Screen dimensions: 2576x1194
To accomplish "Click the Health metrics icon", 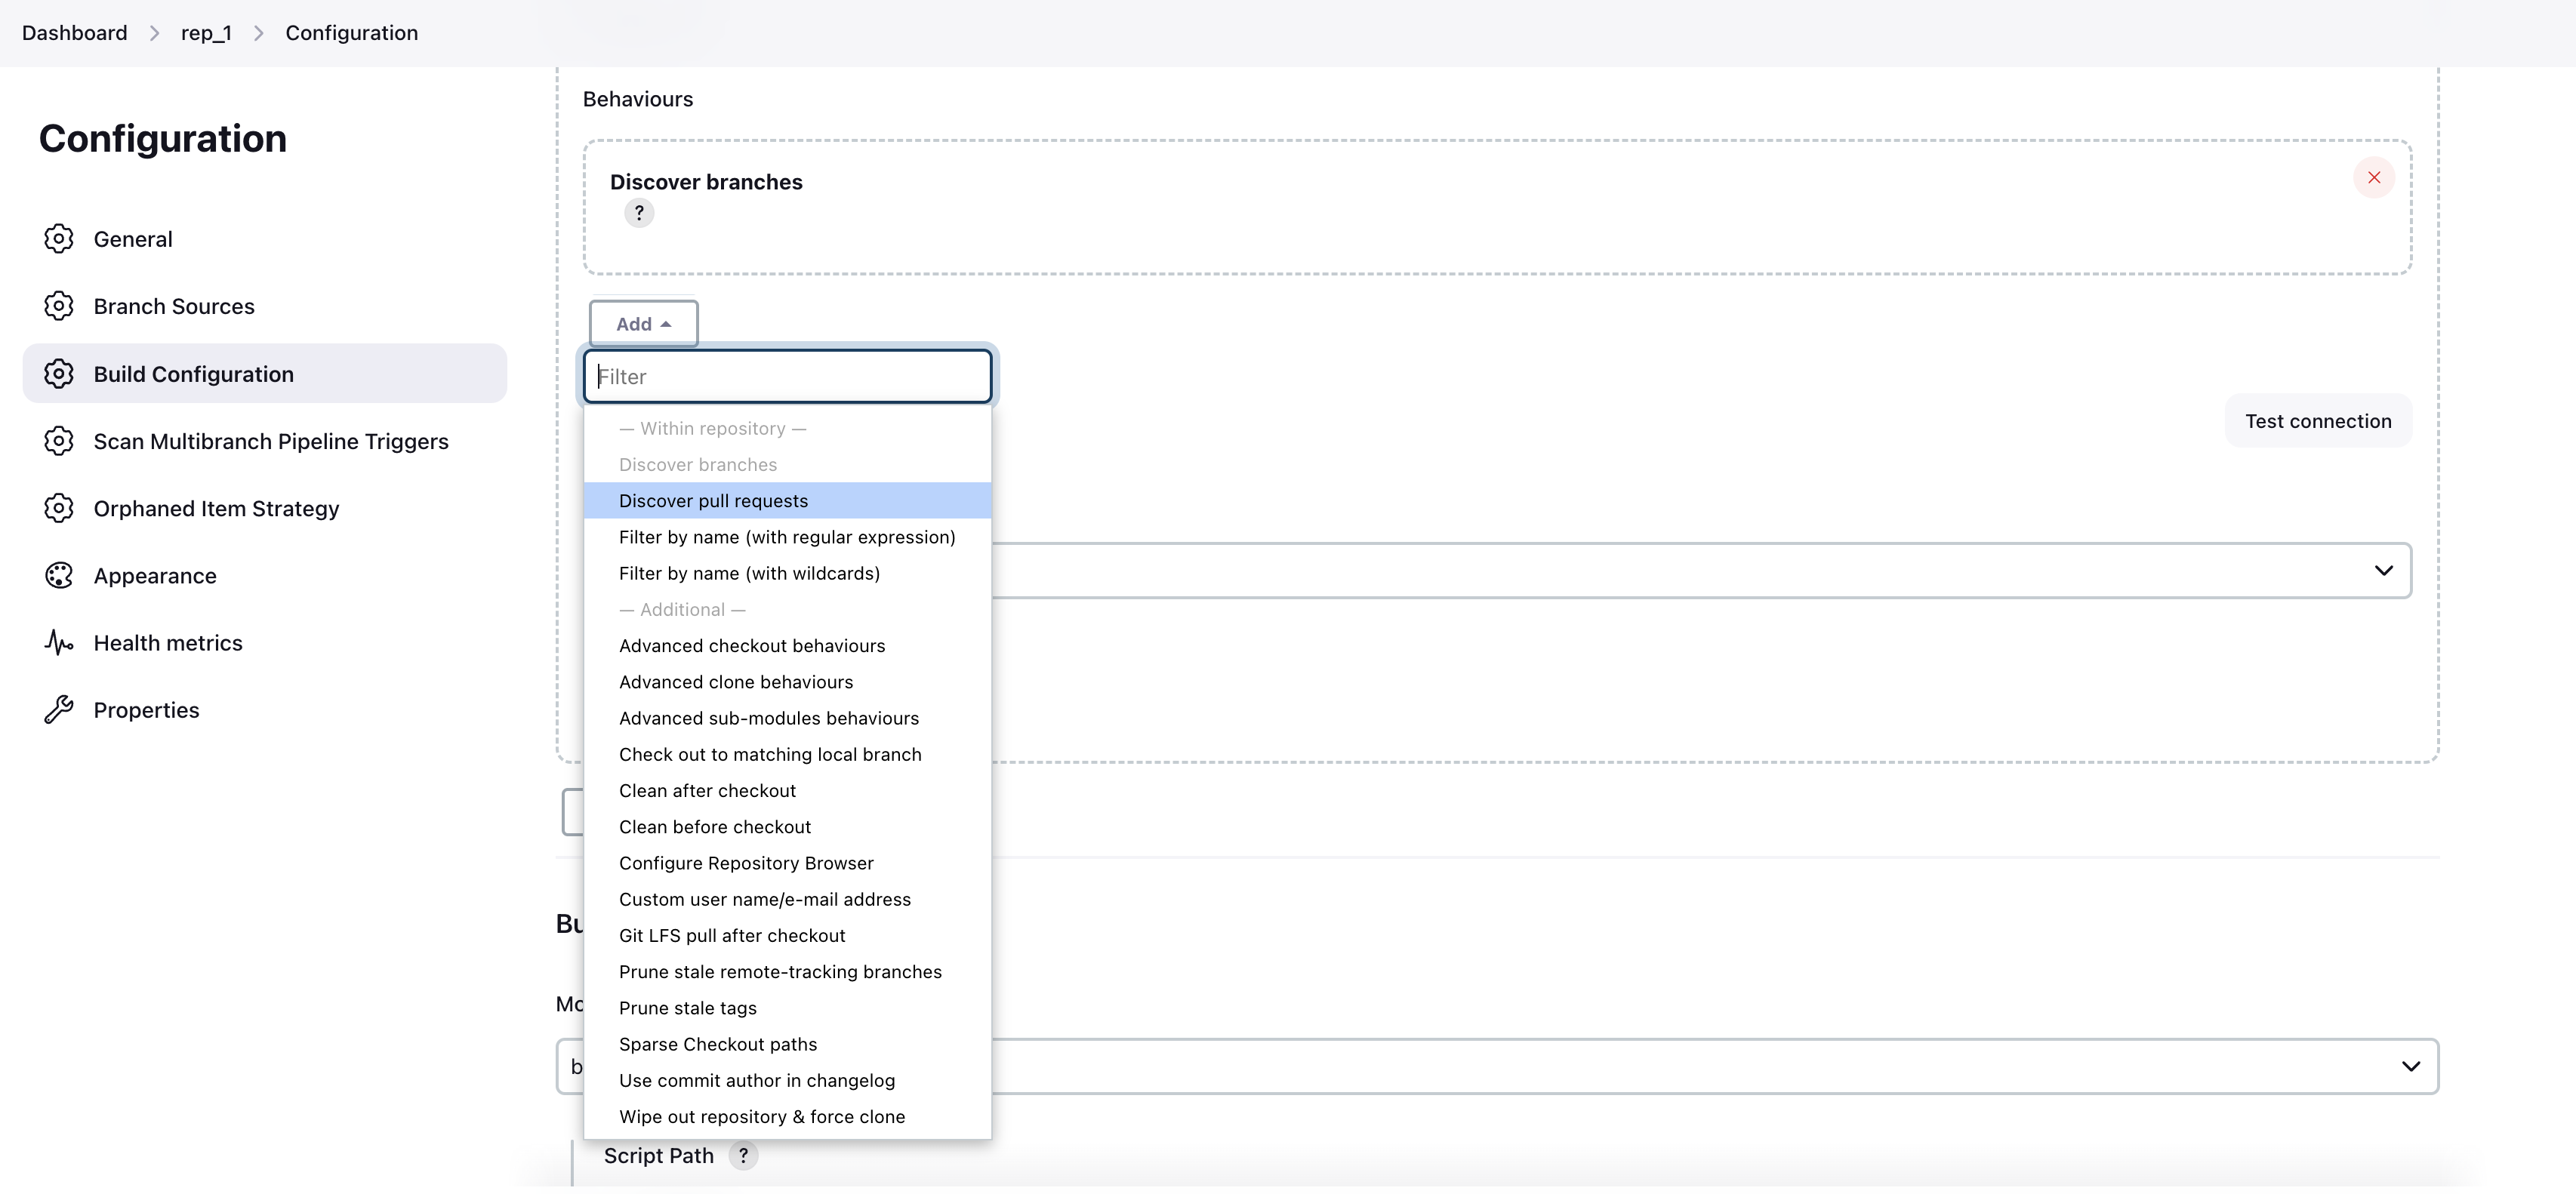I will point(59,642).
